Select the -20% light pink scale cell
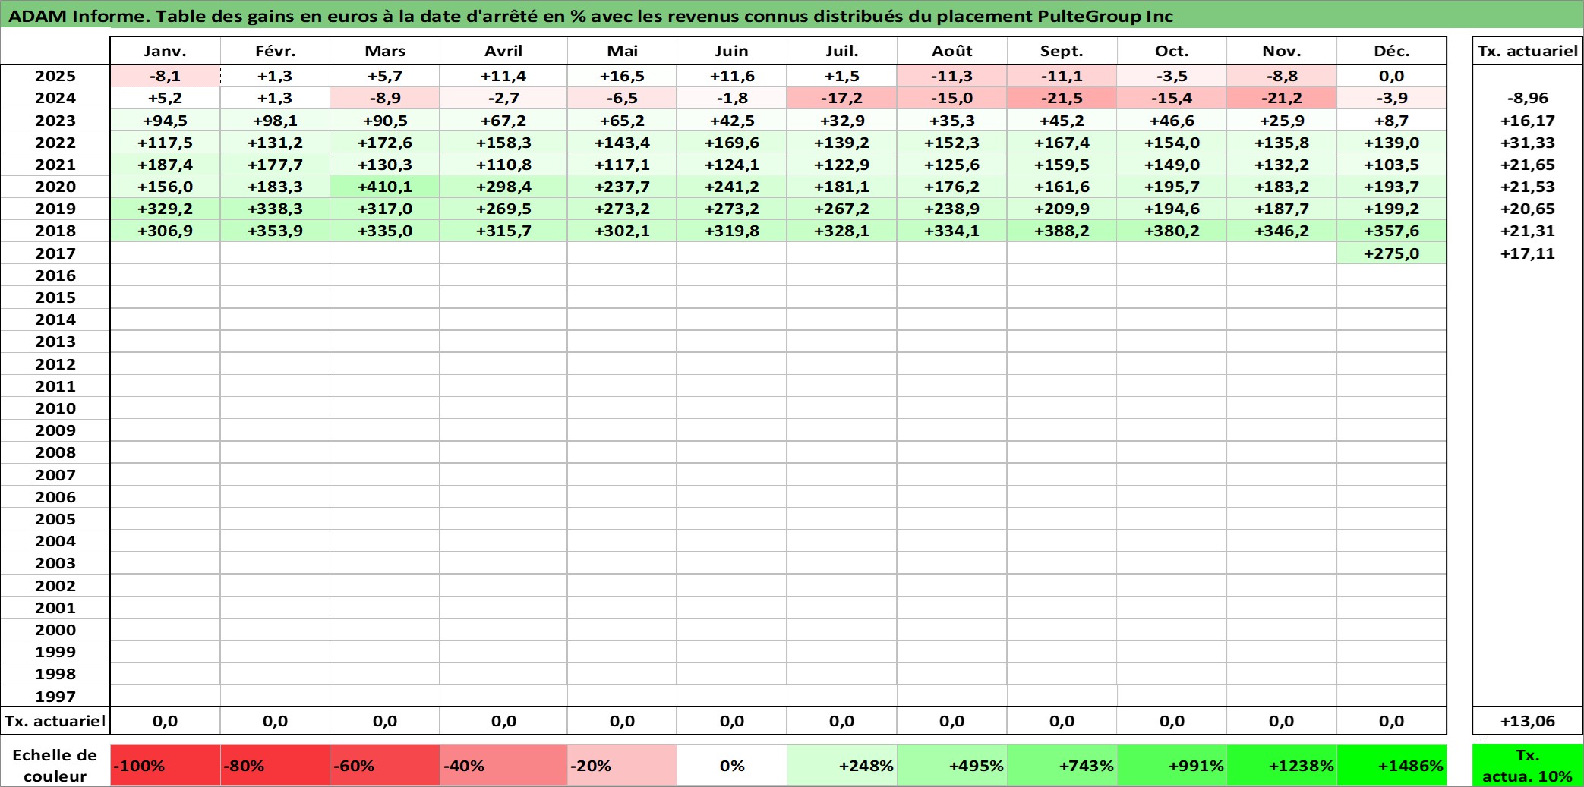The image size is (1584, 787). (622, 765)
